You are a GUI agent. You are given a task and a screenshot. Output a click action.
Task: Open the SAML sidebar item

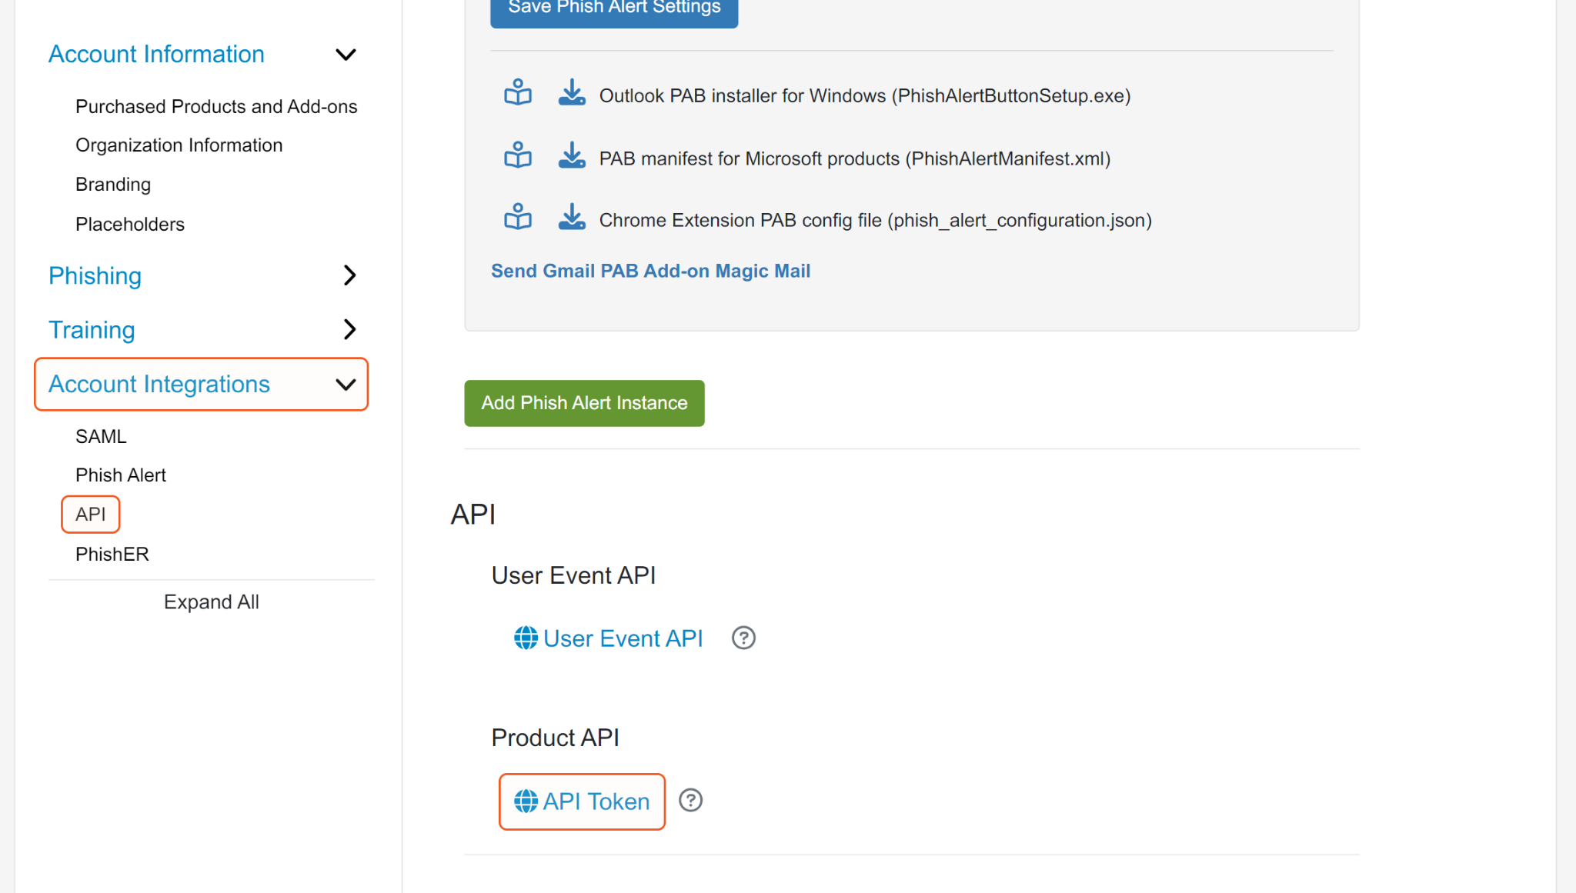click(x=101, y=437)
